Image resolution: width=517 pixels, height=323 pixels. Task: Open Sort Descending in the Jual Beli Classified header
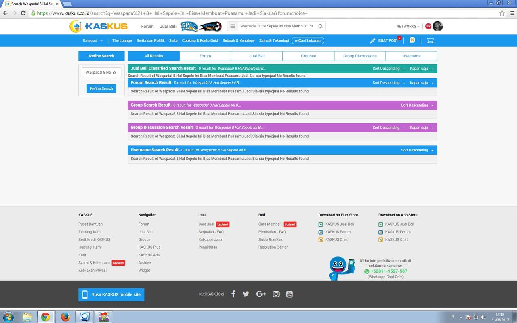tap(389, 69)
